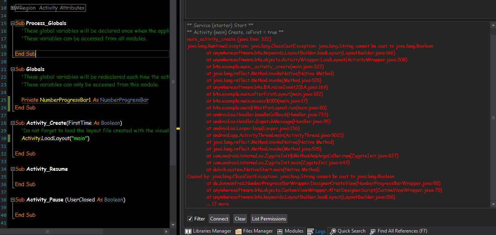The width and height of the screenshot is (496, 235).
Task: Click the ActivityThread.main stack trace line
Action: pos(275,135)
